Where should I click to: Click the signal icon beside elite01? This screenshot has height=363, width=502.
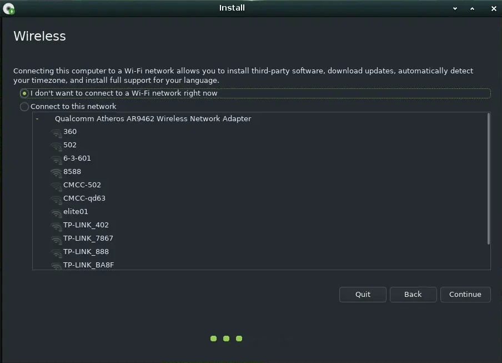[x=56, y=212]
